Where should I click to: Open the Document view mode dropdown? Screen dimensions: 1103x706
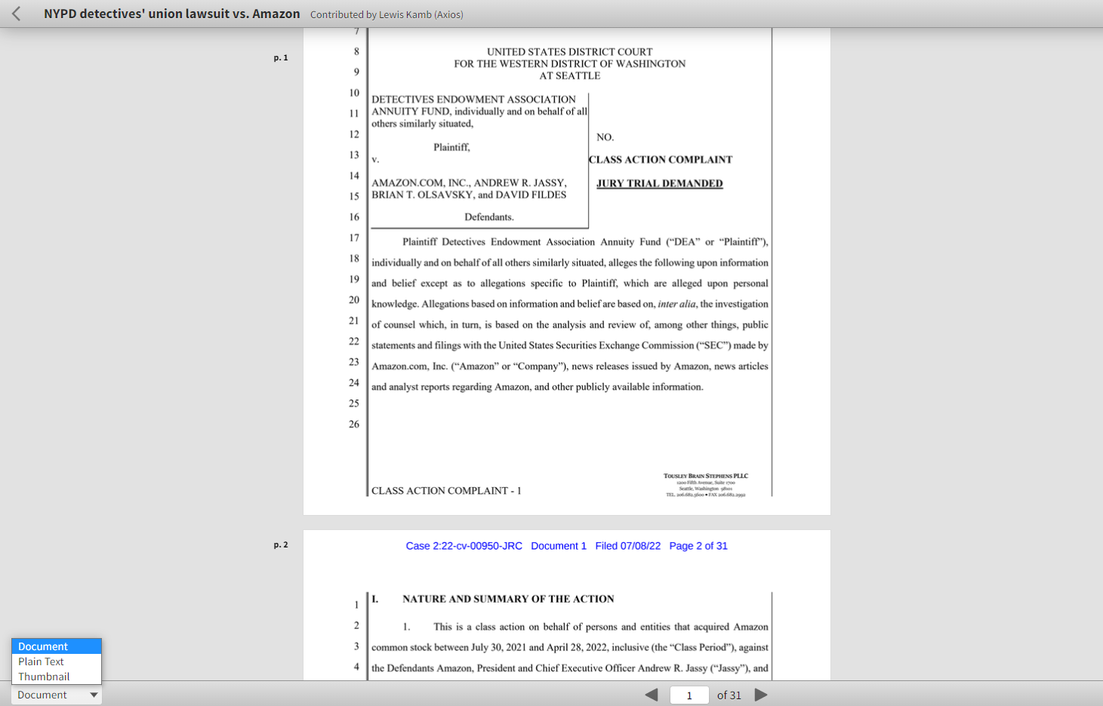tap(57, 695)
